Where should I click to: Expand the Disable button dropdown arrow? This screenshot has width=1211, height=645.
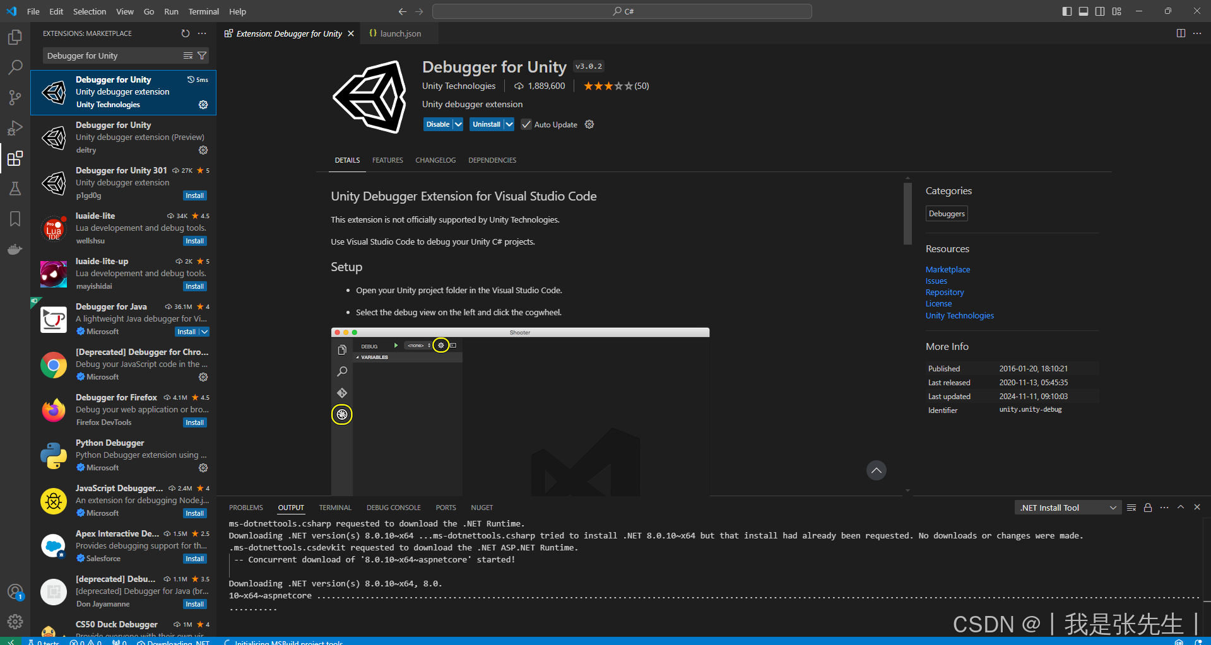(x=458, y=124)
